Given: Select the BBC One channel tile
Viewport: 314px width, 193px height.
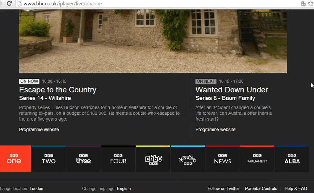Looking at the screenshot, I should point(15,159).
